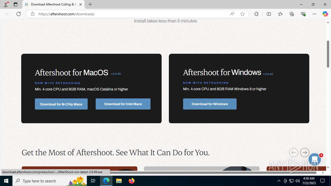Click the MacOS version v.2.9.49 label
331x186 pixels.
click(116, 74)
